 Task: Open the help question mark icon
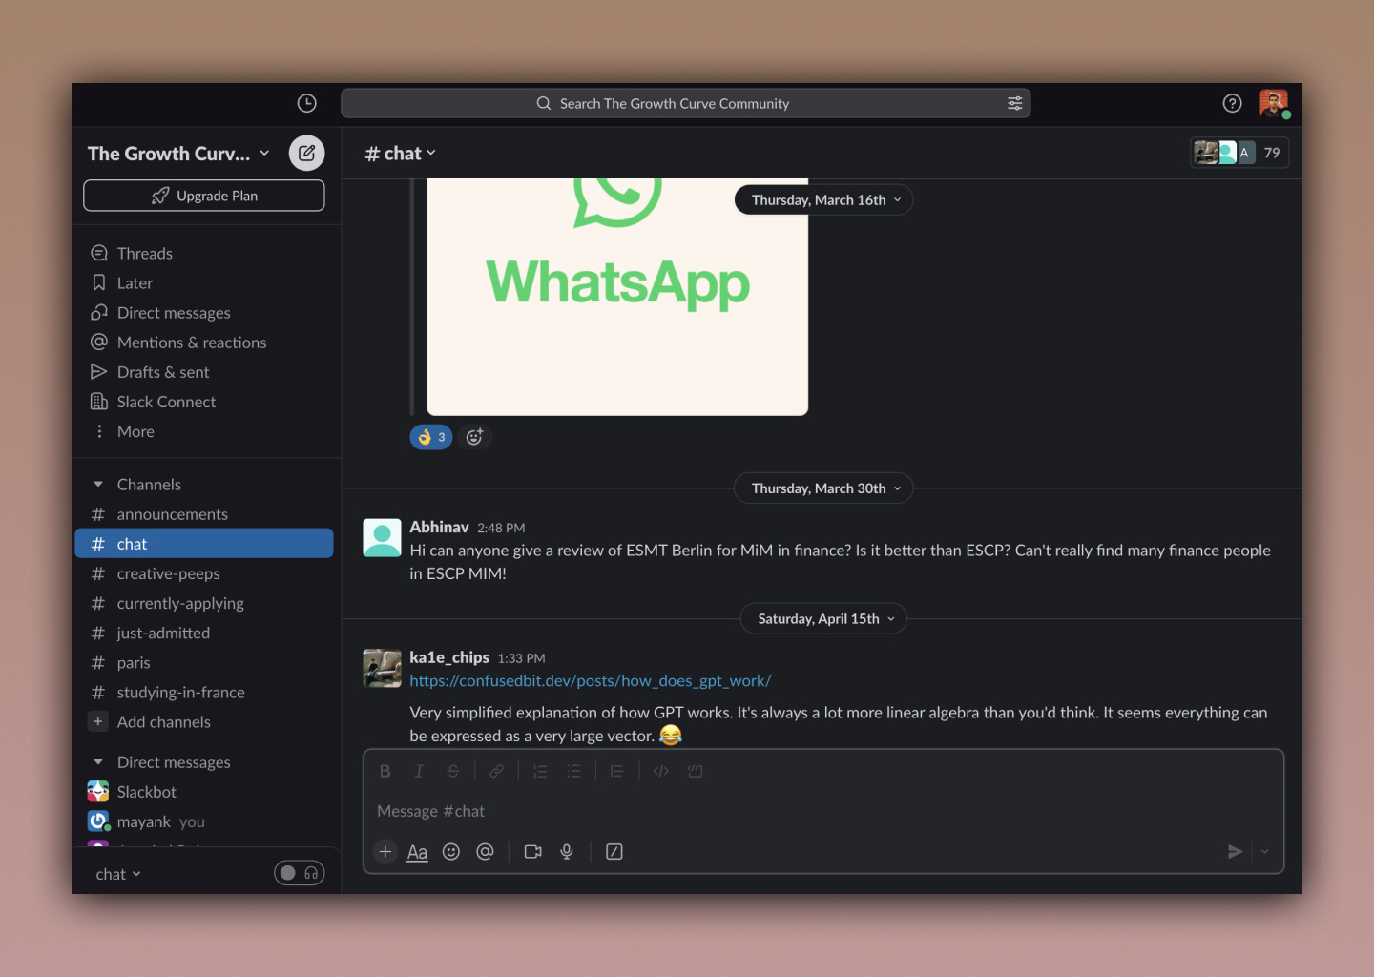pyautogui.click(x=1232, y=103)
